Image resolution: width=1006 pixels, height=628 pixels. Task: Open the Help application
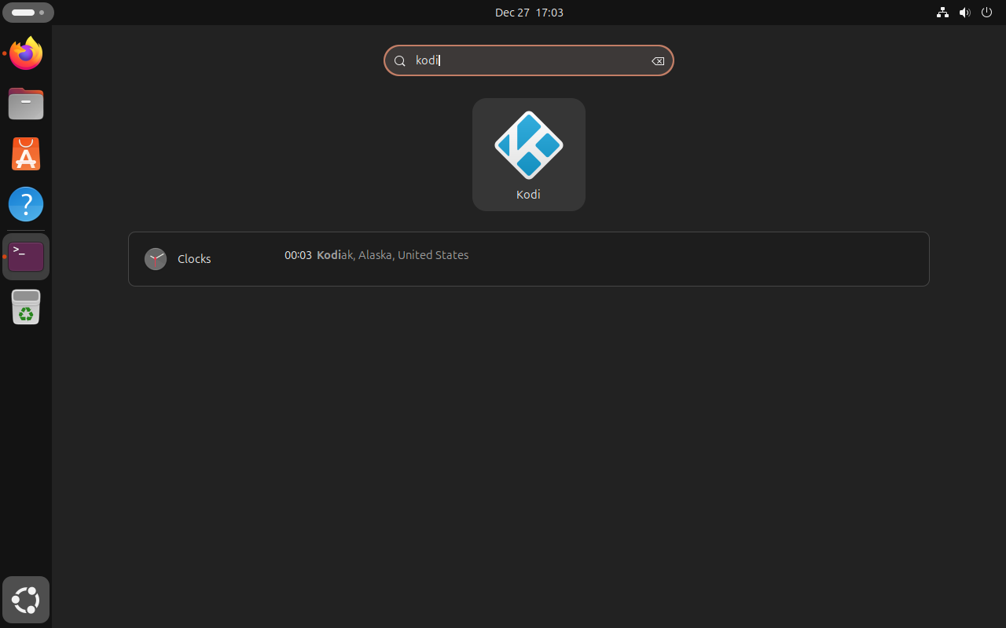(26, 204)
